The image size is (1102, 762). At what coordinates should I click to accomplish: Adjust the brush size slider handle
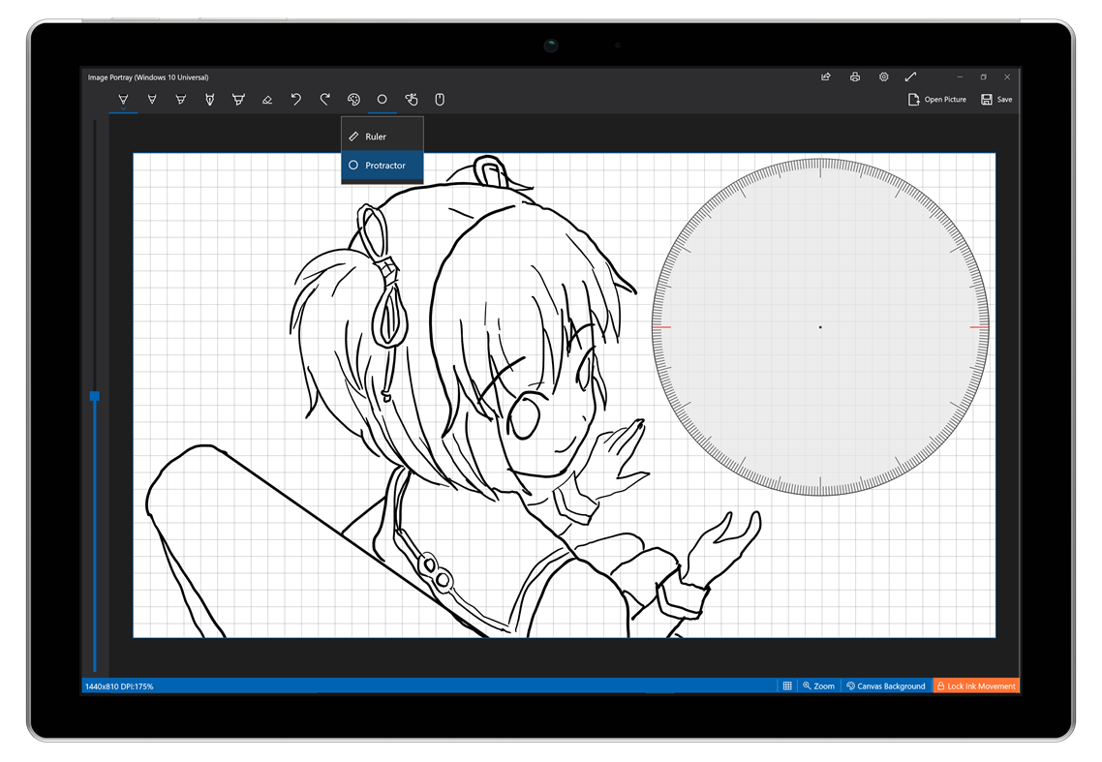(x=94, y=396)
